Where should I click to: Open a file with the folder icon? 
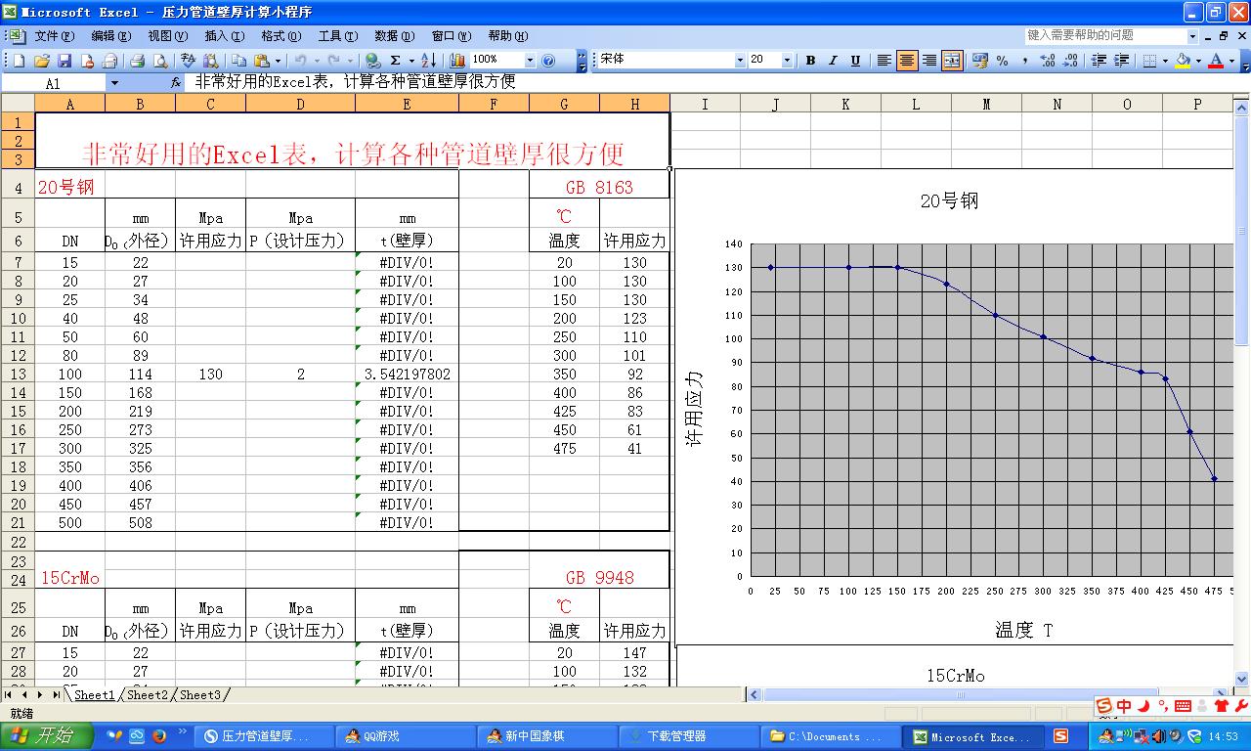[41, 61]
